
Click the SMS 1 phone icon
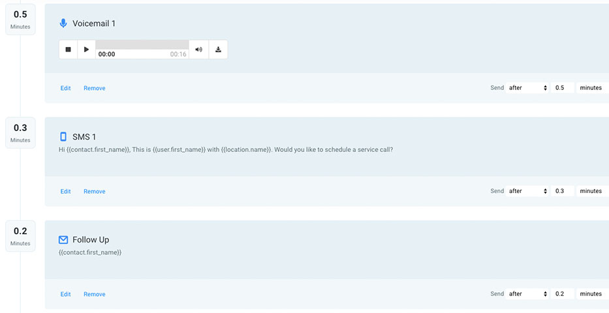63,136
